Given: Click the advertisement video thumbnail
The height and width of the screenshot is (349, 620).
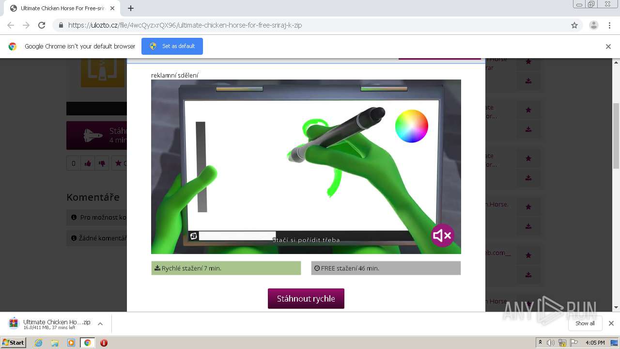Looking at the screenshot, I should 306,167.
